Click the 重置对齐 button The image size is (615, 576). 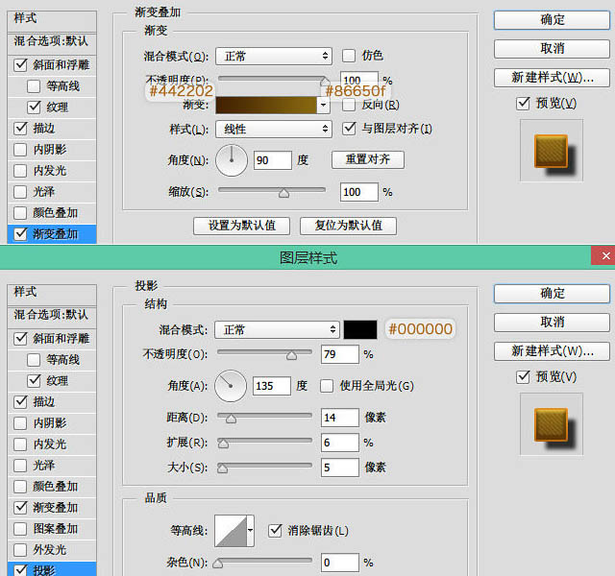(x=367, y=159)
